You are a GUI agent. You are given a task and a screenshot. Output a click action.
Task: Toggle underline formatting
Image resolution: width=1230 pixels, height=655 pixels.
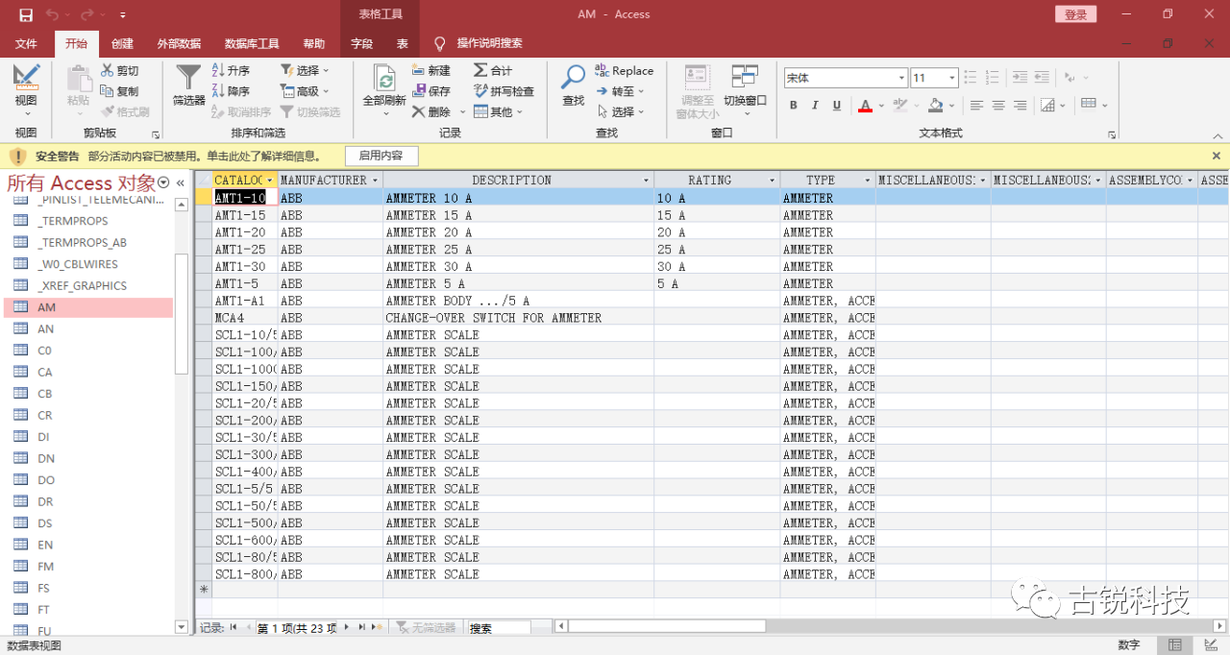coord(837,105)
